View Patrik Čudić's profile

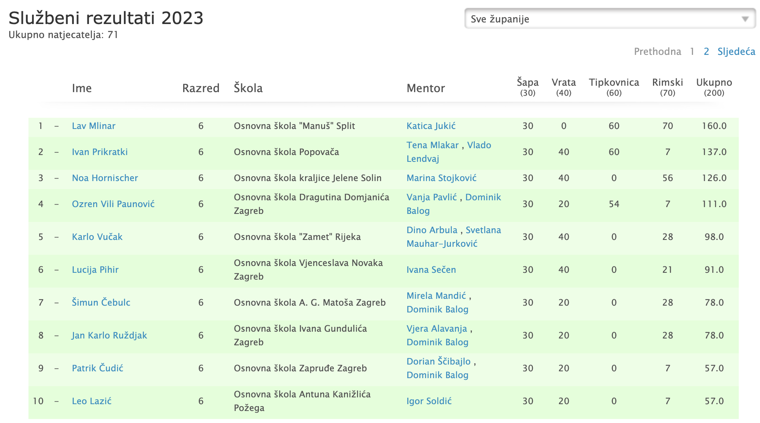[97, 368]
